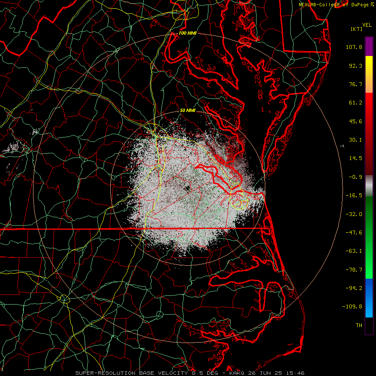Select the -78.7 legend value

point(354,270)
